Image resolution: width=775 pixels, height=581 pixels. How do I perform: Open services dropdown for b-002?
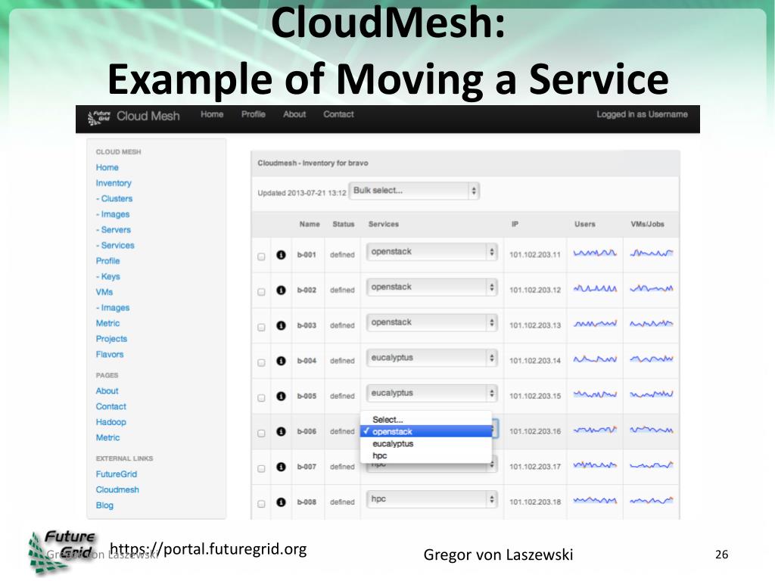tap(431, 287)
